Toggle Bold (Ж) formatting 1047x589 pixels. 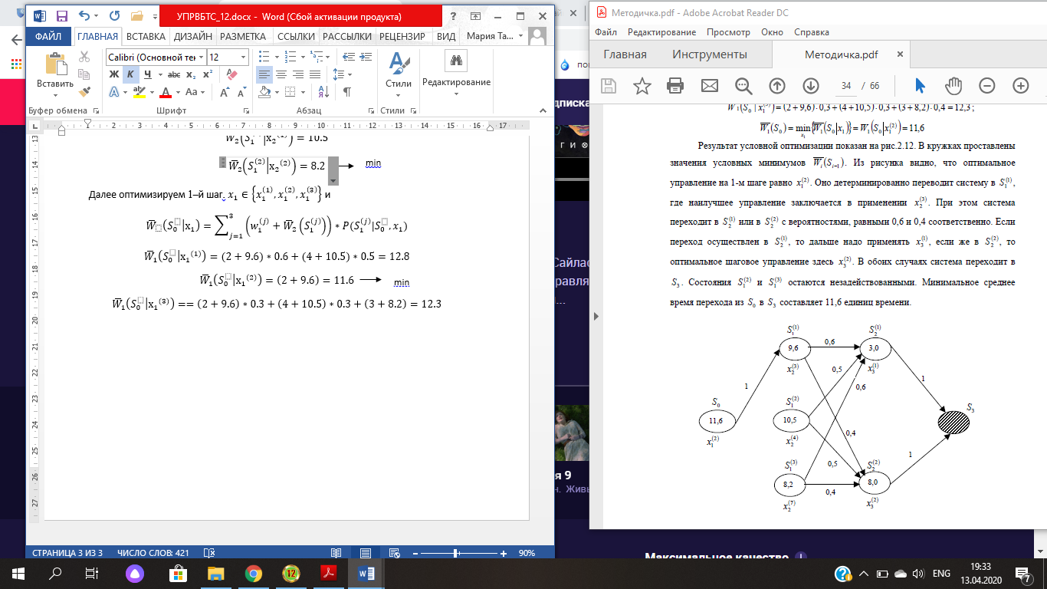click(x=114, y=74)
